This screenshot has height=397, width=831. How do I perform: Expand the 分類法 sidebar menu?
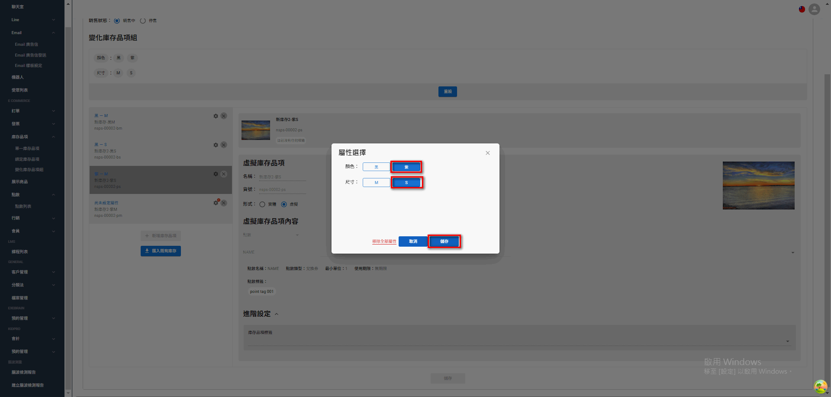32,285
